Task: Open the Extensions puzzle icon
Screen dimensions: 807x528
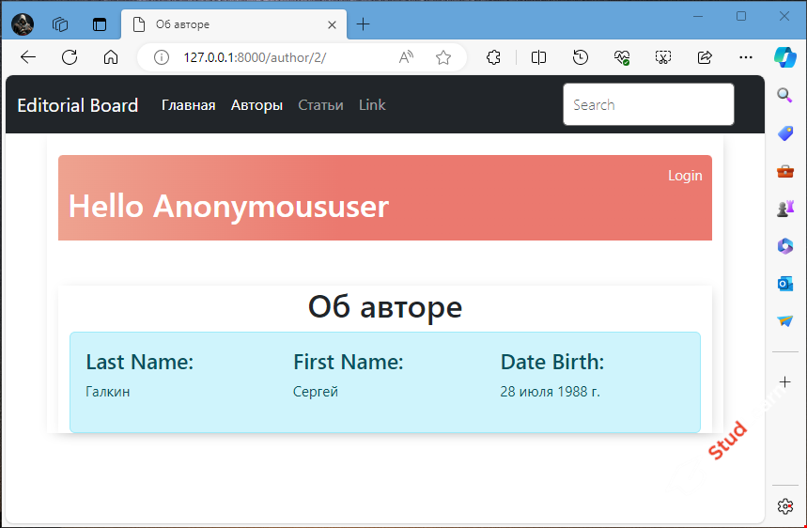Action: pos(494,57)
